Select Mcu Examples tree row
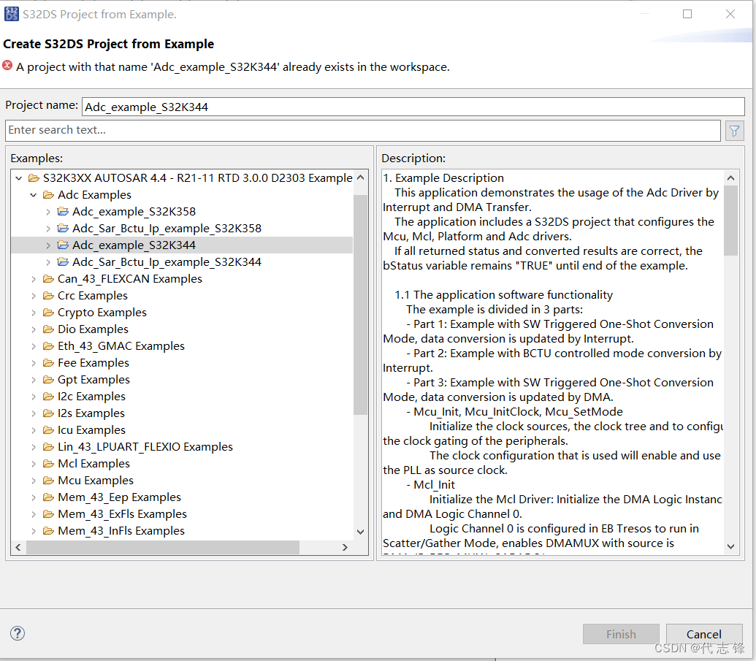The width and height of the screenshot is (756, 661). pos(96,480)
